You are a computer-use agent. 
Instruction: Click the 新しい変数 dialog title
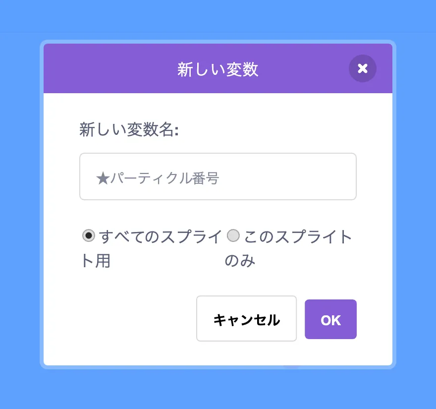(218, 68)
